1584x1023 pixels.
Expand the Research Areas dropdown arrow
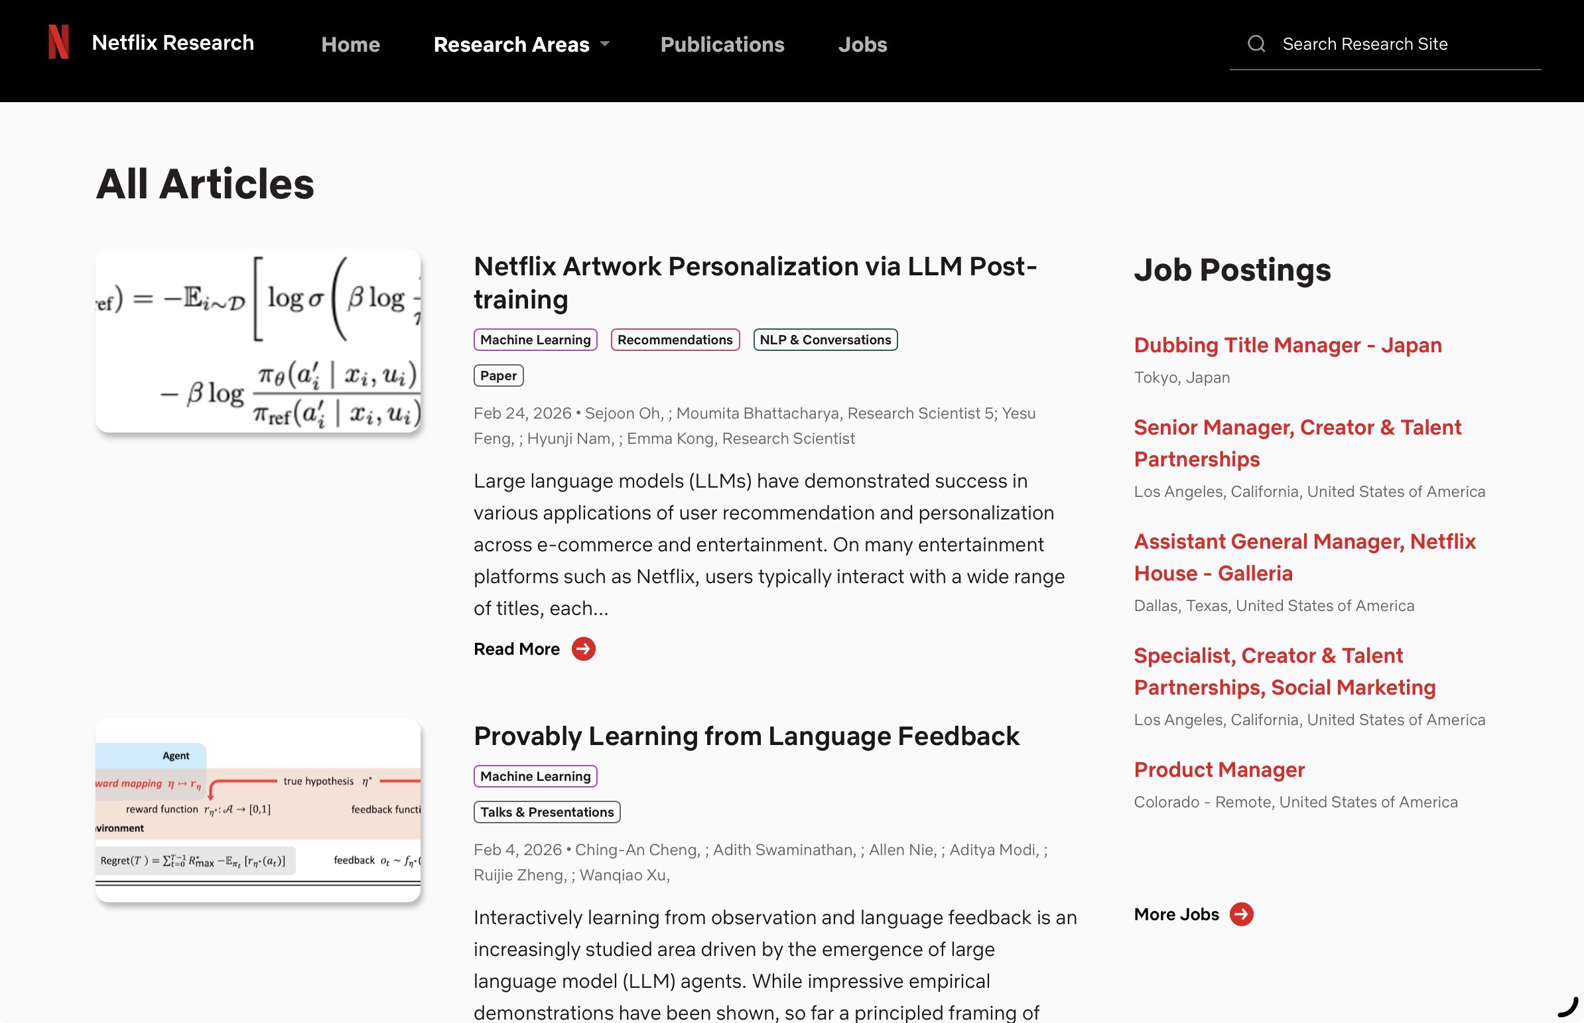click(604, 44)
